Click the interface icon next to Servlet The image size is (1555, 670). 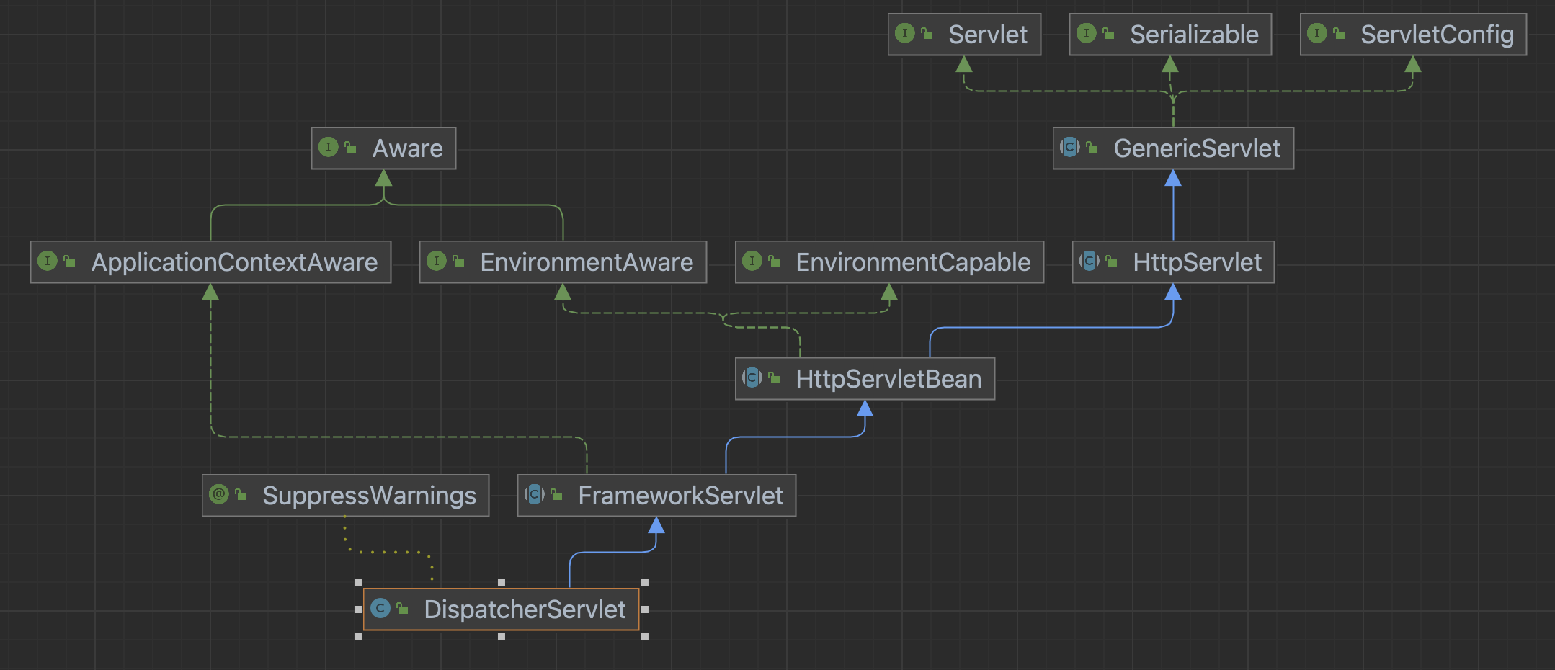[x=904, y=33]
